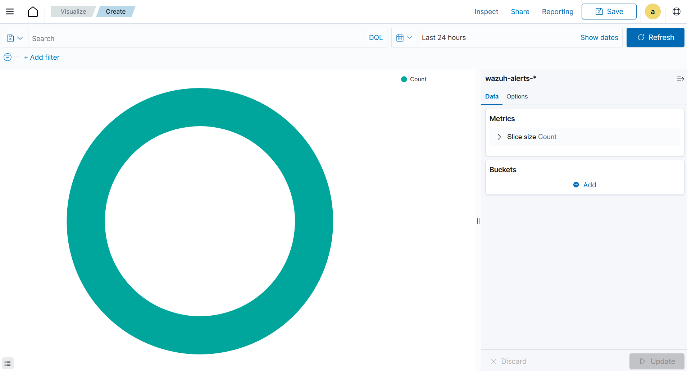Click the Count legend label

tap(418, 79)
